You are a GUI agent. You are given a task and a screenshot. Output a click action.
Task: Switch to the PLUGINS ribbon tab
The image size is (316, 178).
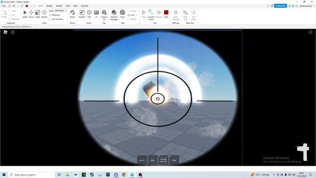[84, 6]
